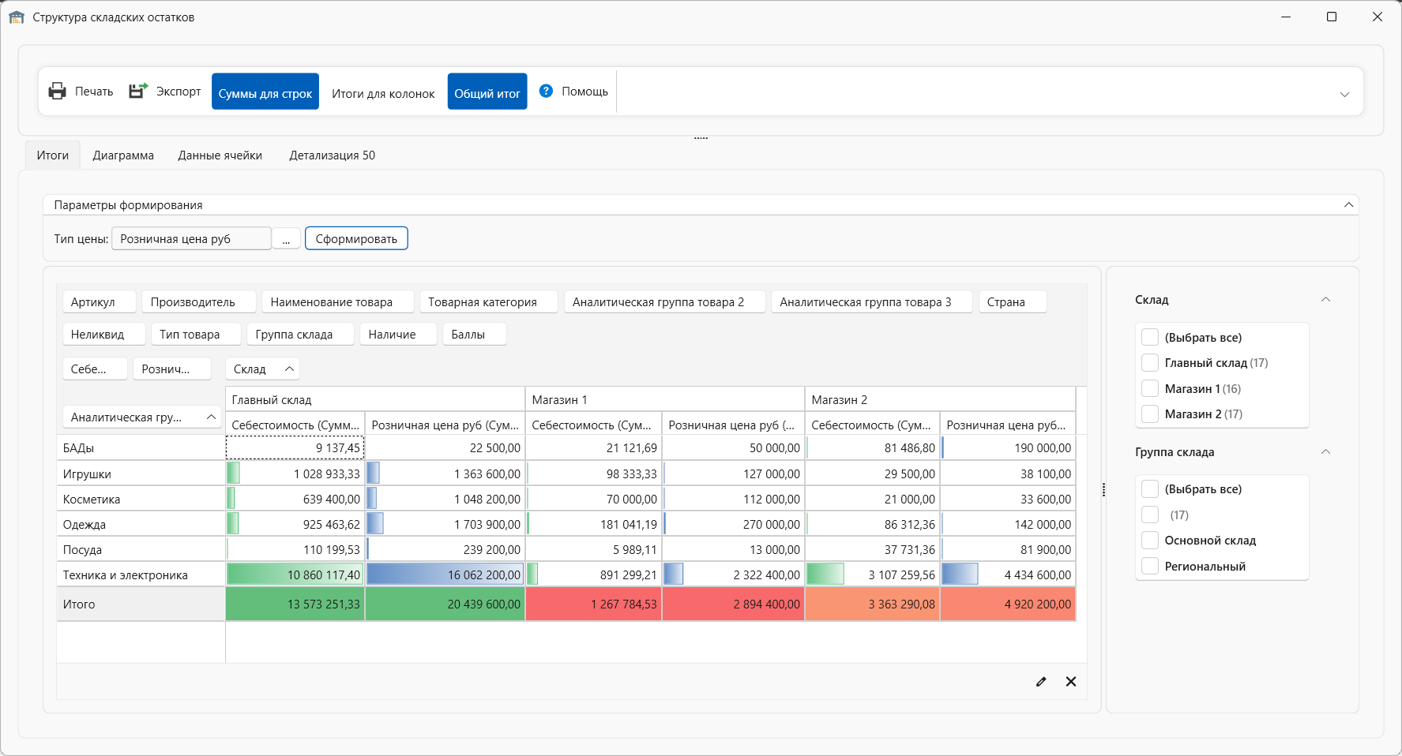The image size is (1402, 756).
Task: Click the red total cell 1 267 784,53
Action: (x=594, y=604)
